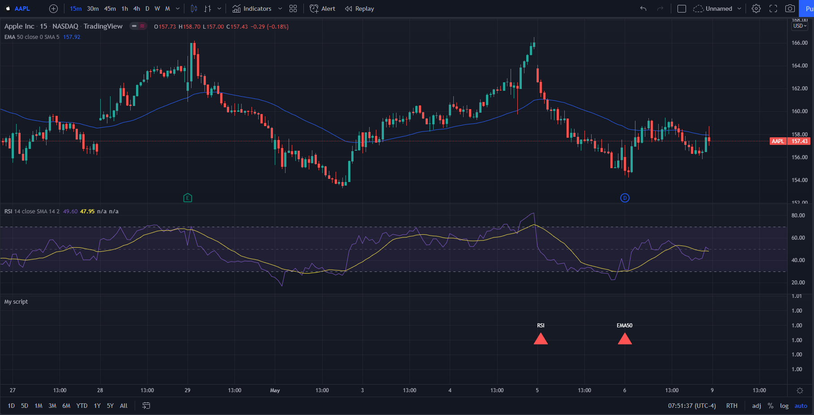Set chart range to 6M
This screenshot has width=814, height=415.
pos(66,406)
